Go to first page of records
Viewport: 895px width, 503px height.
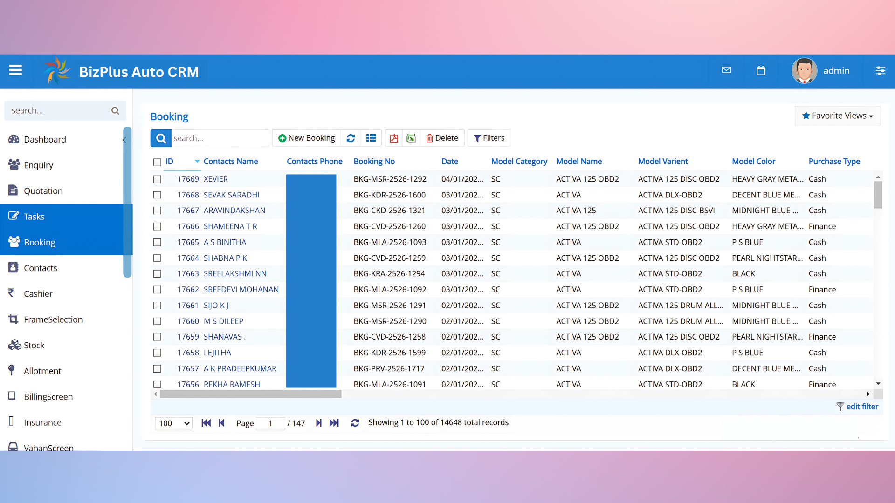click(206, 423)
